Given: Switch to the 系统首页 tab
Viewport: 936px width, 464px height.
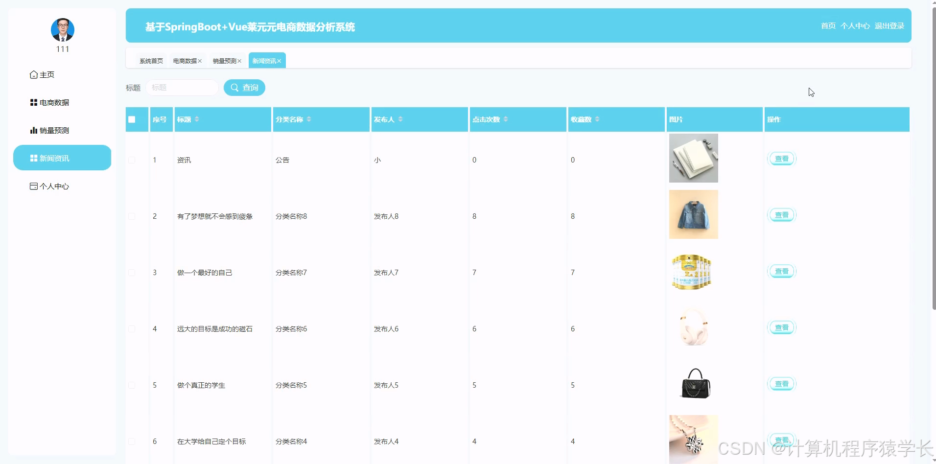Looking at the screenshot, I should tap(151, 61).
